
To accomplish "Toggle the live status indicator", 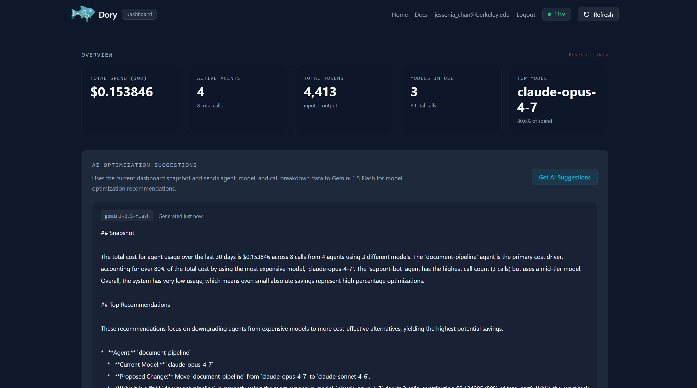I will 556,15.
